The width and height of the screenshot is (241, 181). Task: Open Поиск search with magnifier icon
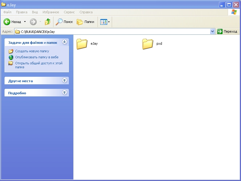click(x=64, y=22)
